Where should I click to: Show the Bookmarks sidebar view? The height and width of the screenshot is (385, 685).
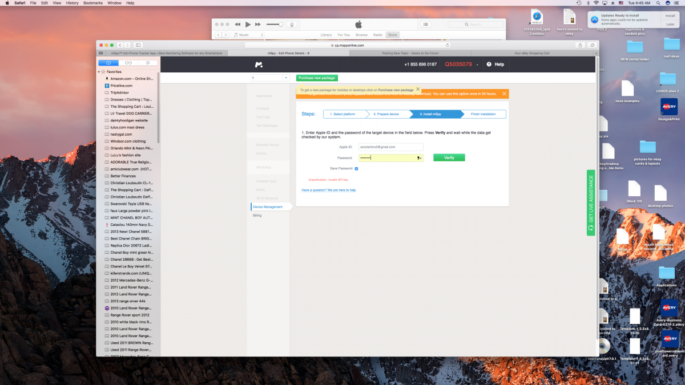[108, 63]
